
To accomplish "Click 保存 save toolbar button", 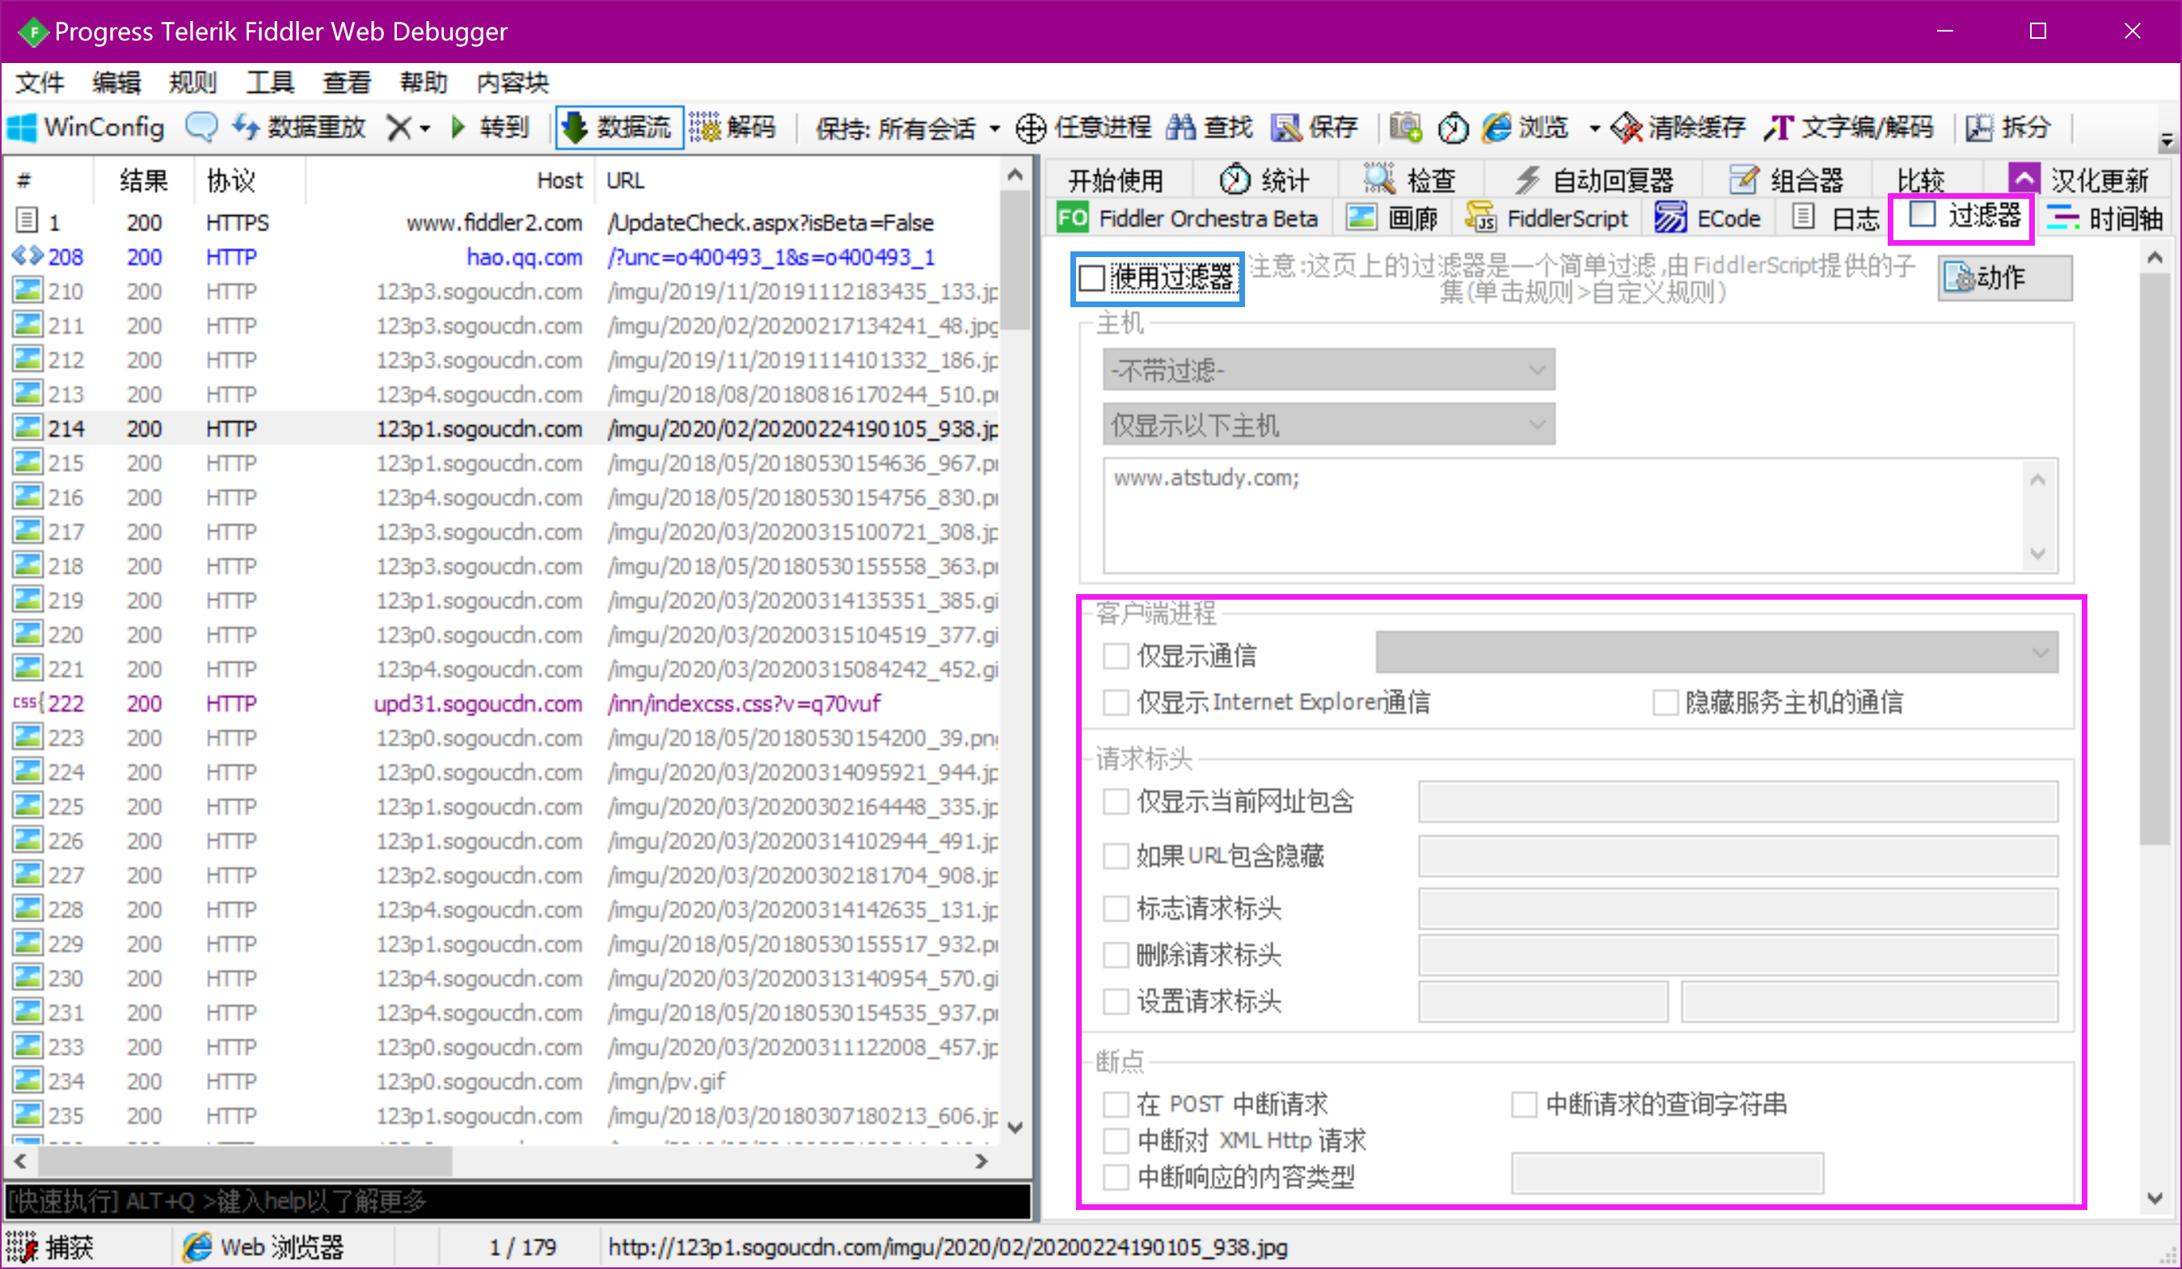I will tap(1315, 128).
